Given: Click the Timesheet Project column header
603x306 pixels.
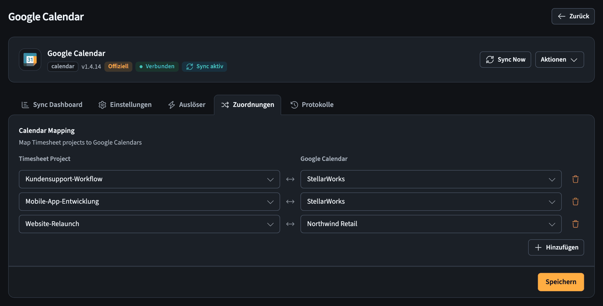Looking at the screenshot, I should (x=44, y=159).
